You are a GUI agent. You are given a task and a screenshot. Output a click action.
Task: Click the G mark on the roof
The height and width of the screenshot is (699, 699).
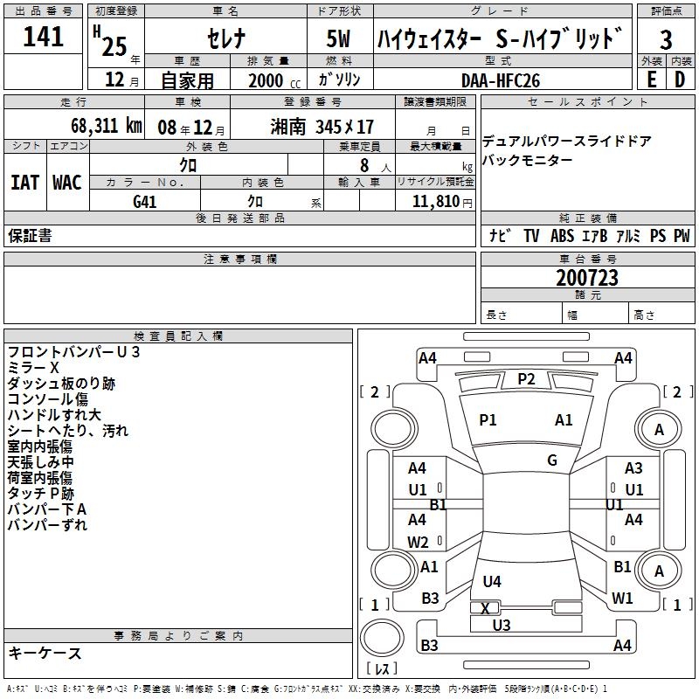point(551,460)
